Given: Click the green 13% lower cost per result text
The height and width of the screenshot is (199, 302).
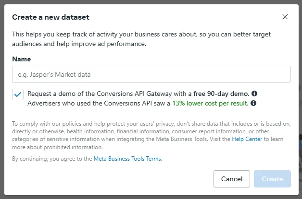Looking at the screenshot, I should [210, 103].
